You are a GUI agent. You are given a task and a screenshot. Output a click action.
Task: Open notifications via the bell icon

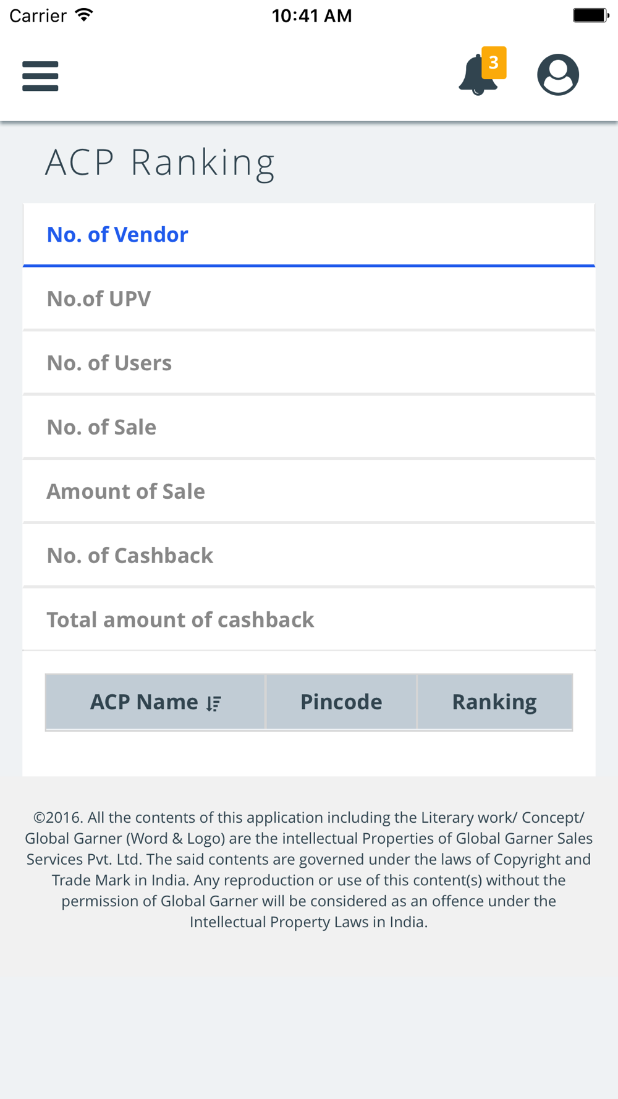pos(478,75)
